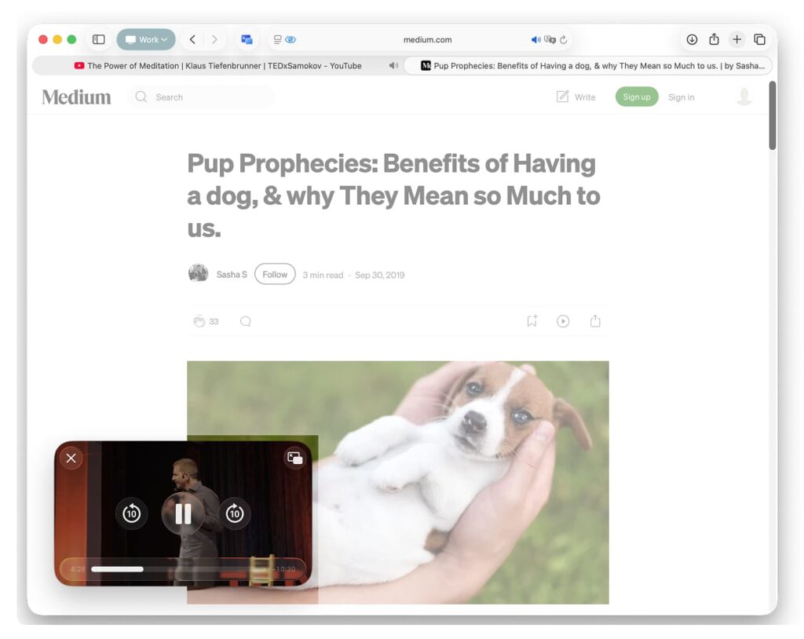This screenshot has width=804, height=639.
Task: Follow the author Sasha S
Action: 275,274
